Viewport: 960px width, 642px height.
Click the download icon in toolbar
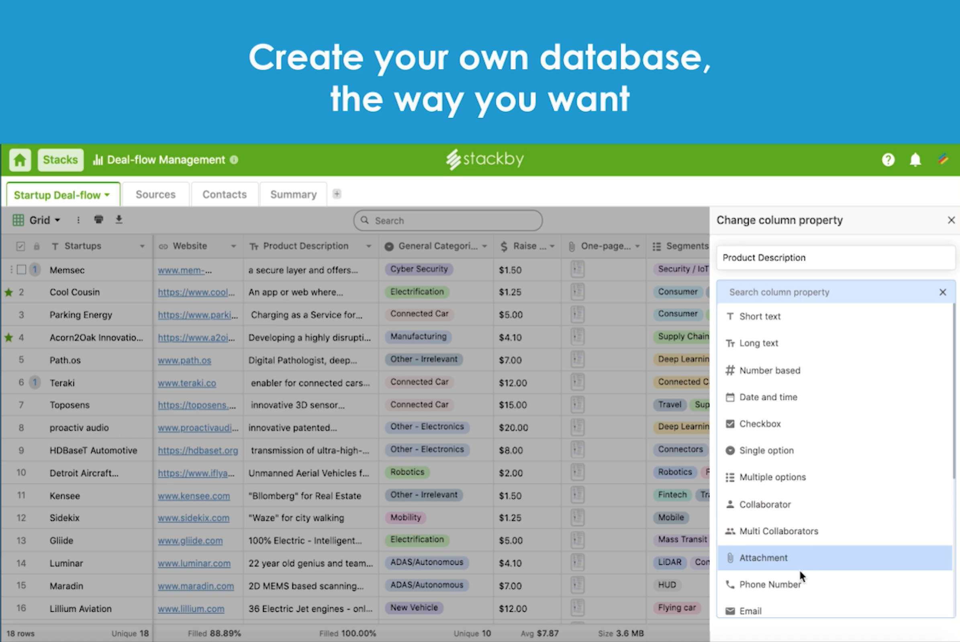click(x=119, y=219)
